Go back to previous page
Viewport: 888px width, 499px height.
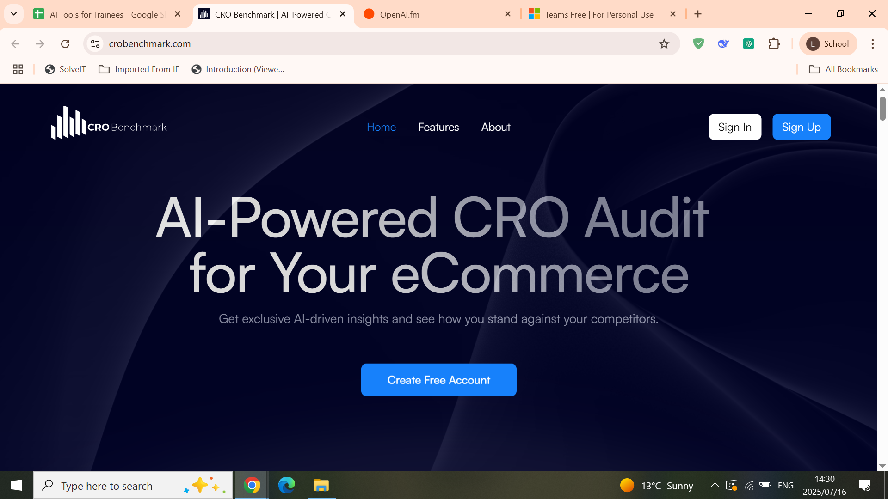[x=15, y=44]
